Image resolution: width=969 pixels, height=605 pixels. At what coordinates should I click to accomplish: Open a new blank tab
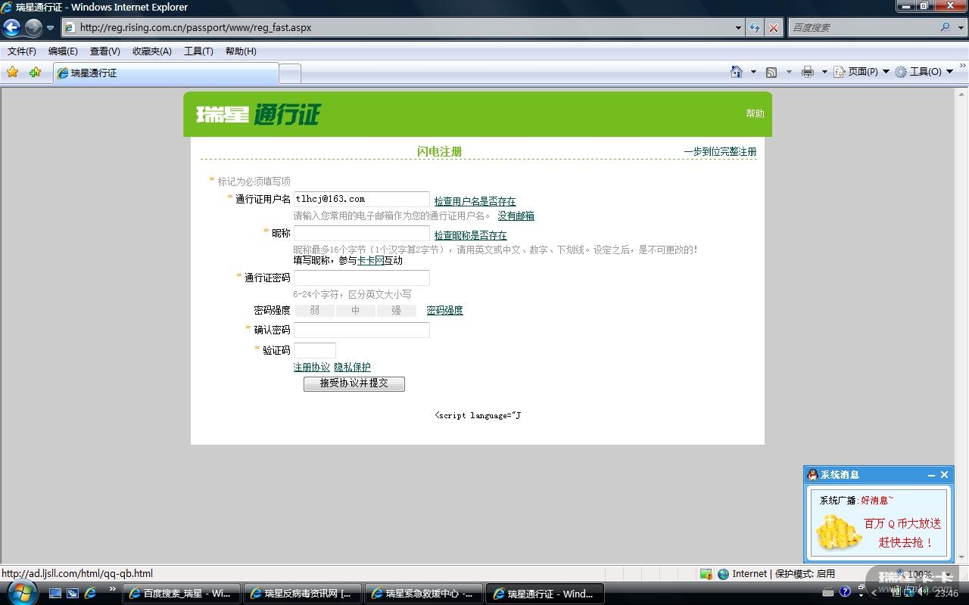tap(290, 73)
